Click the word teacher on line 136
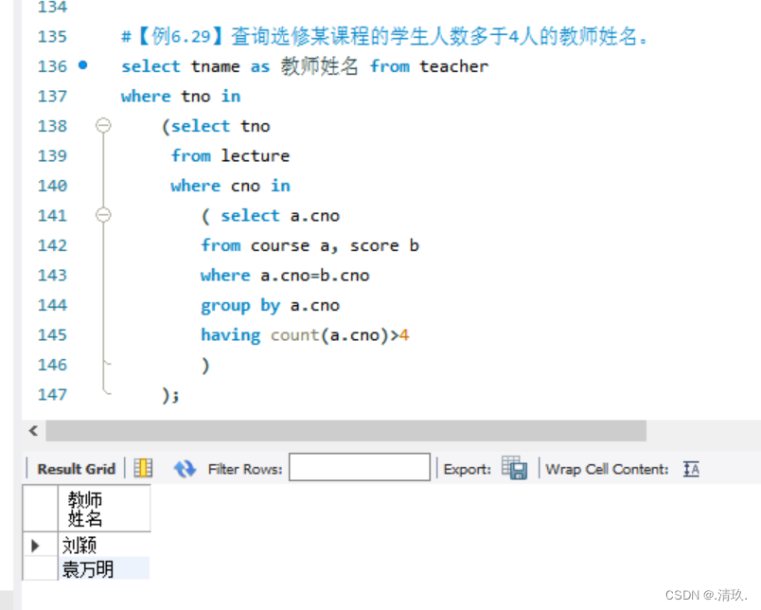Screen dimensions: 761x610 tap(454, 66)
